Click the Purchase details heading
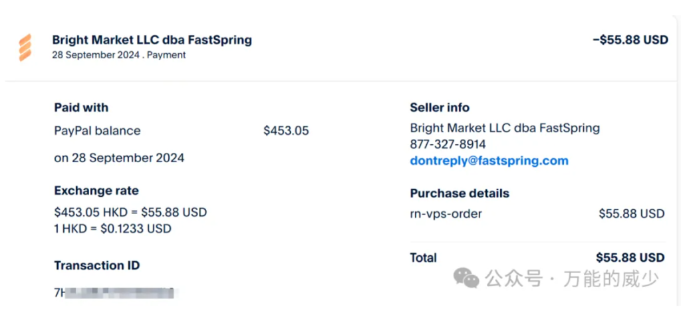The width and height of the screenshot is (681, 323). point(460,193)
